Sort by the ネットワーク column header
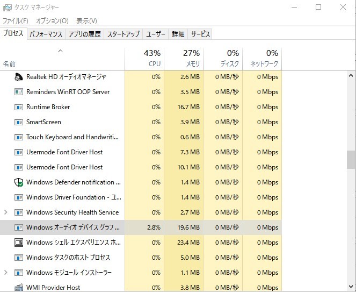 point(262,59)
